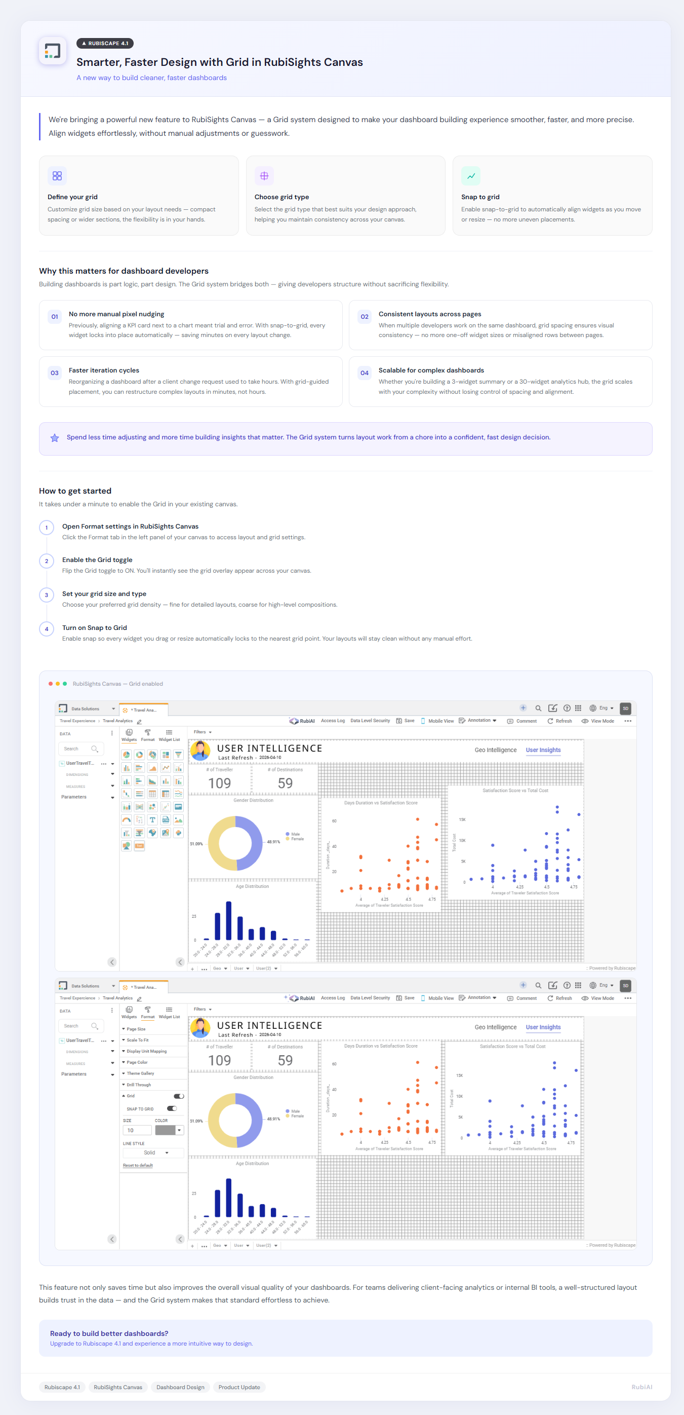Click the three-dots more icon beside View Mode, upper canvas
684x1415 pixels.
click(628, 721)
